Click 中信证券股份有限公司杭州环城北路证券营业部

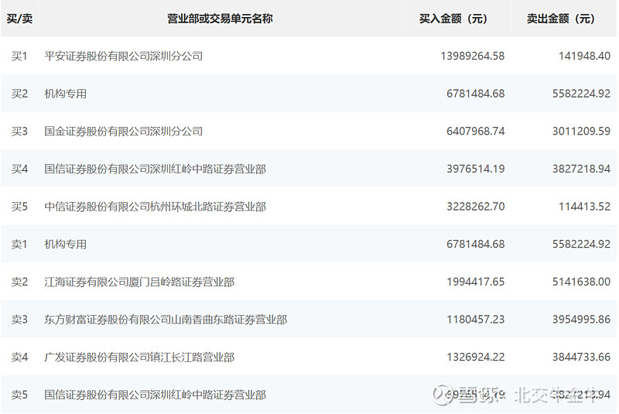(x=156, y=207)
